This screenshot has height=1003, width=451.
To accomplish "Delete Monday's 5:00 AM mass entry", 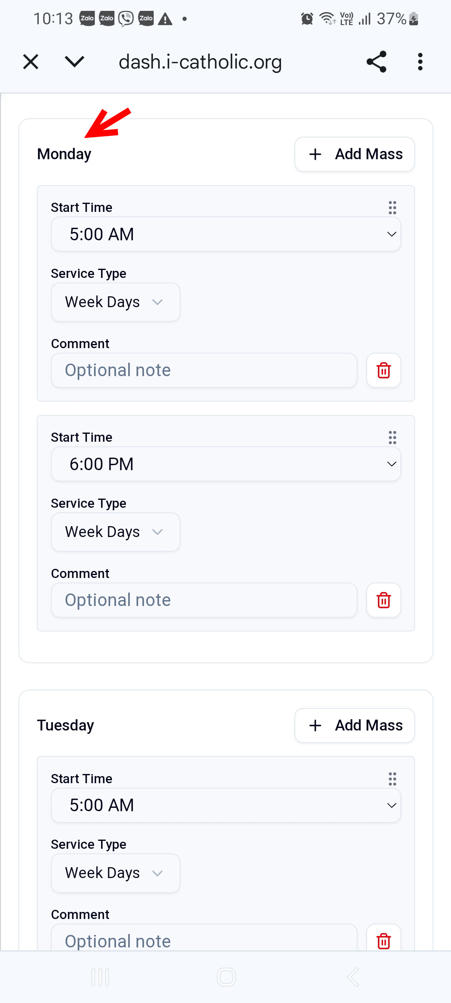I will (383, 370).
